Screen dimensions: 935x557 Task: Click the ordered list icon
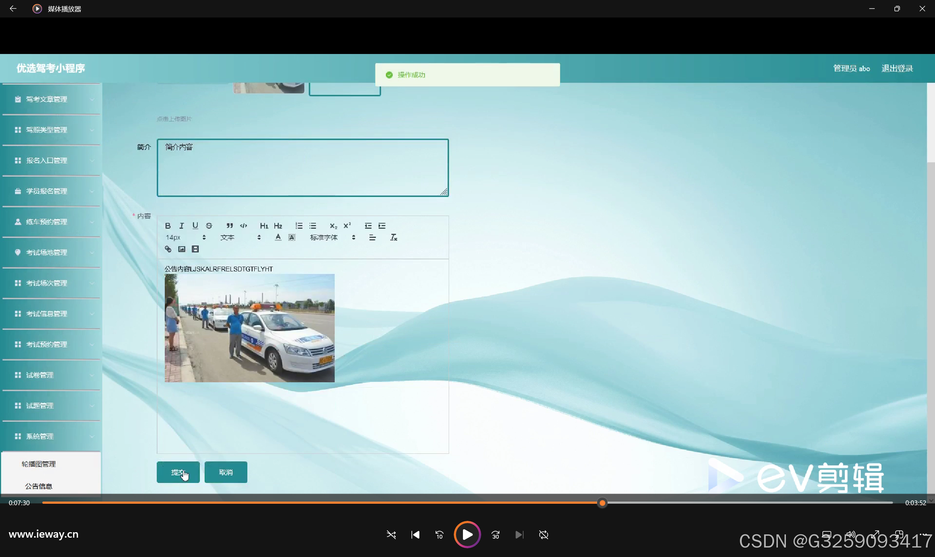pyautogui.click(x=299, y=225)
